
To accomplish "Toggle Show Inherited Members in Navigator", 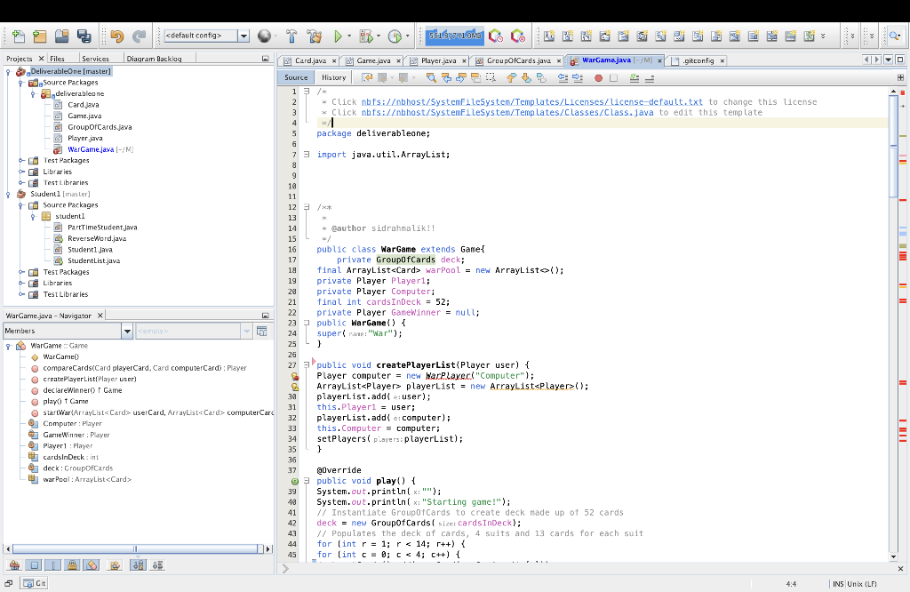I will tap(15, 564).
